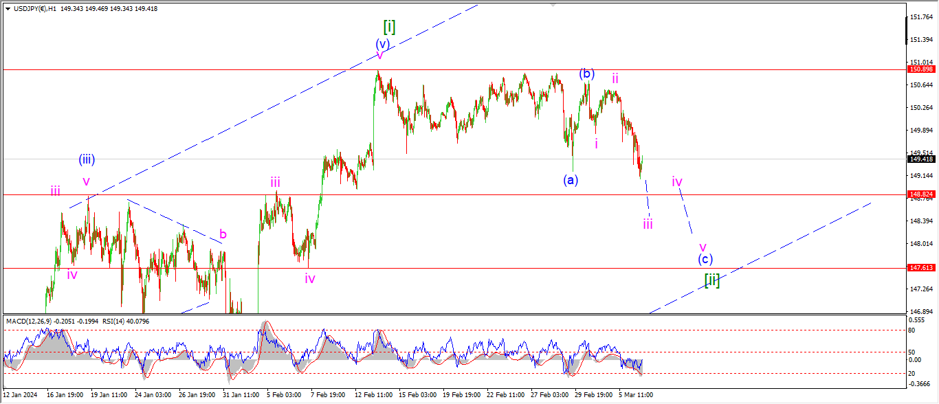Click the 12 Jan 2024 date label
The image size is (939, 404).
(x=20, y=395)
